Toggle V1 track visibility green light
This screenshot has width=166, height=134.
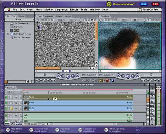[x=6, y=108]
